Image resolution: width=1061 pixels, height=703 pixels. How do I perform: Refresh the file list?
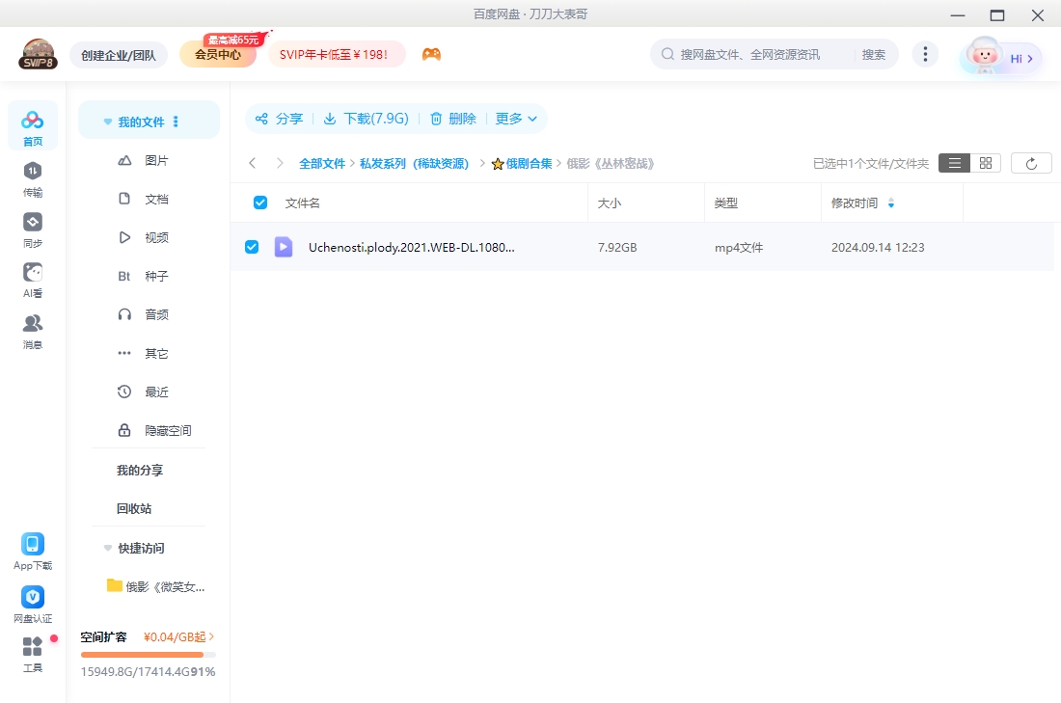point(1031,162)
